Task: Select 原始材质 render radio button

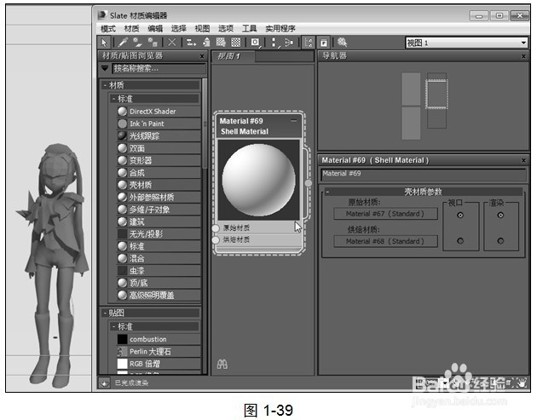Action: tap(500, 216)
